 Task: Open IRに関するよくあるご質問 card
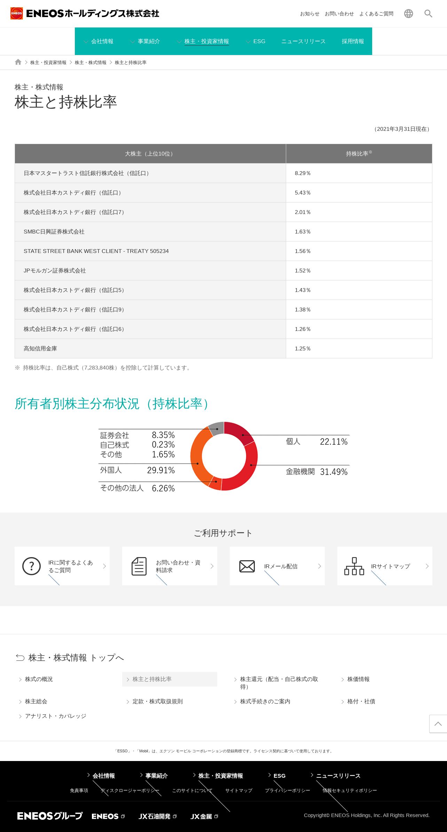click(x=62, y=566)
